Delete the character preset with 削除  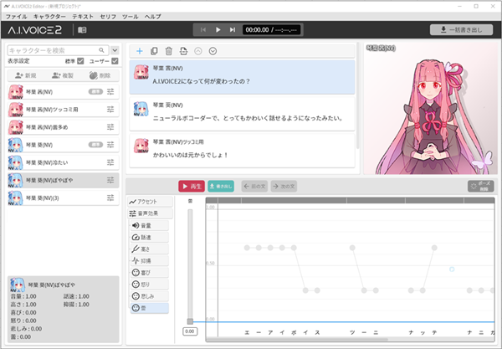pyautogui.click(x=100, y=75)
